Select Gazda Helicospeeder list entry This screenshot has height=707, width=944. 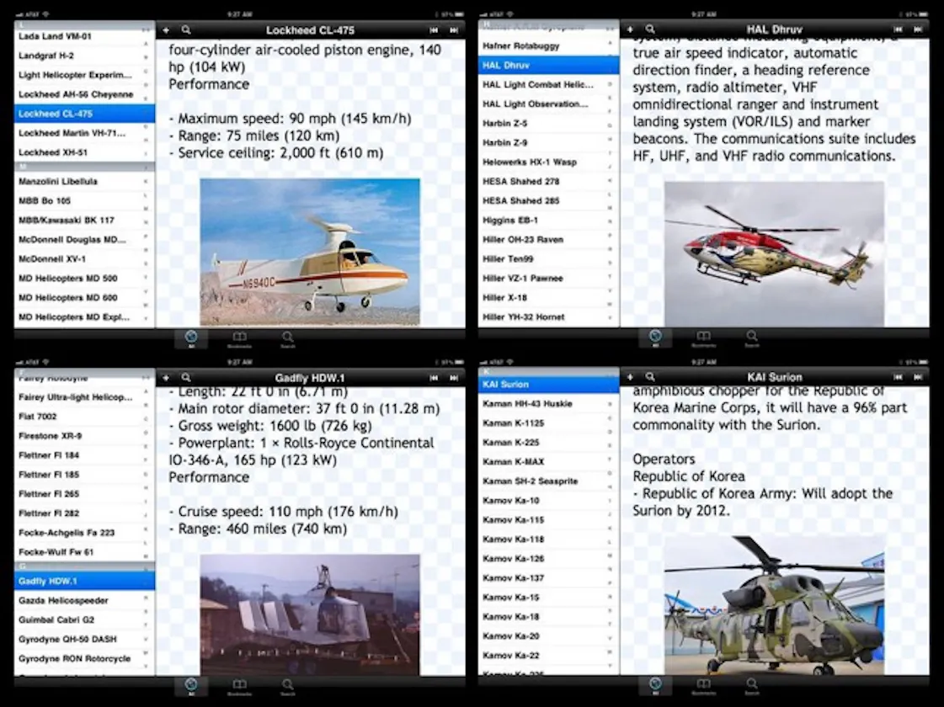click(x=84, y=600)
